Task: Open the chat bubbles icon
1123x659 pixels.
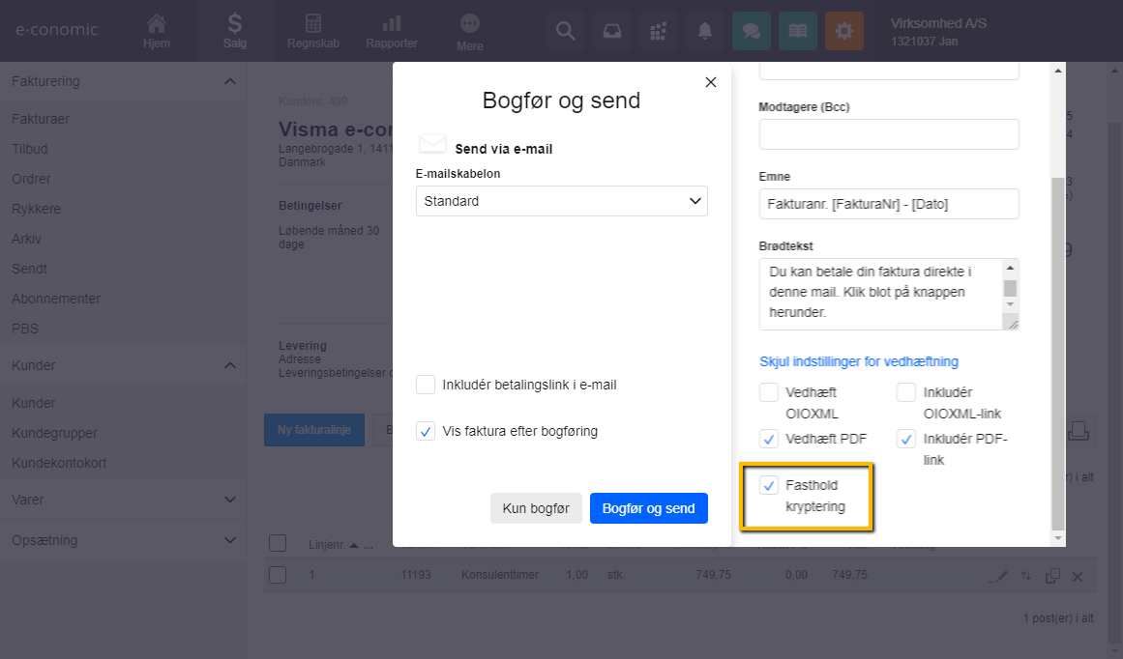Action: pos(751,31)
